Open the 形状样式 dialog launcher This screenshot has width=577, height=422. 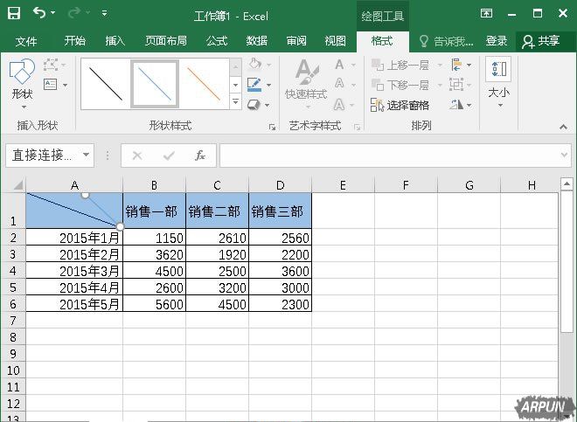coord(272,127)
